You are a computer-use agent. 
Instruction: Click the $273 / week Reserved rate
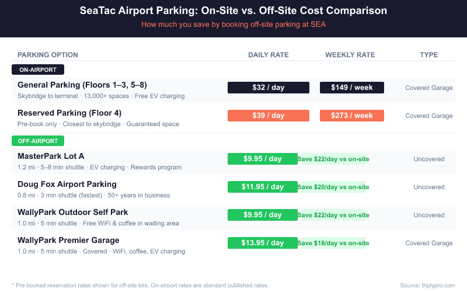pyautogui.click(x=351, y=116)
